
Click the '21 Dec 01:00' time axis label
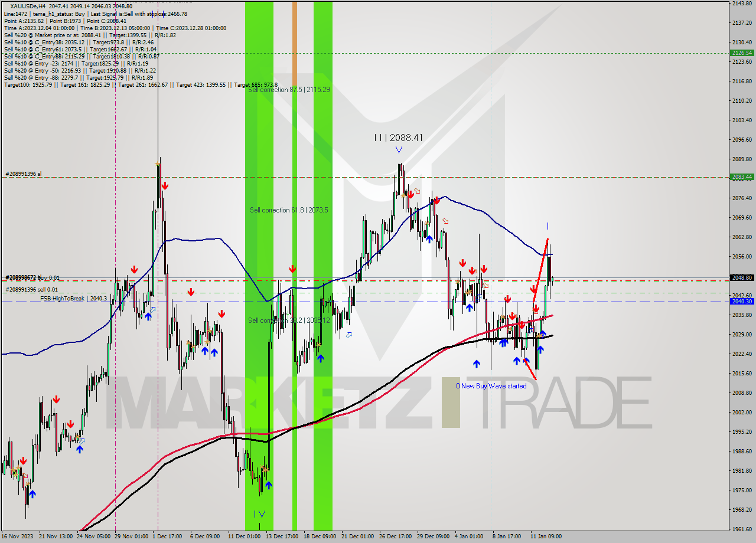(x=357, y=537)
